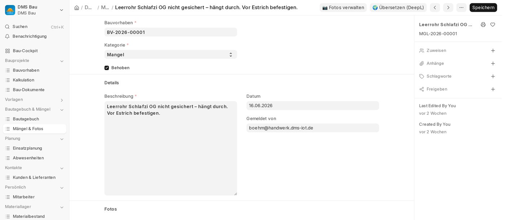Collapse the Bautagebuch & Mängel section
This screenshot has height=220, width=505.
[x=62, y=110]
